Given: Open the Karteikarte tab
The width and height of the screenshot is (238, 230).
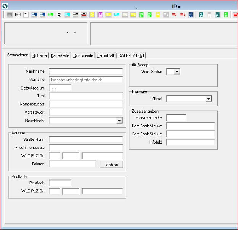Looking at the screenshot, I should click(x=60, y=55).
